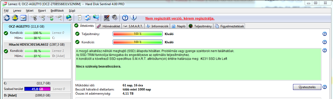333x99 pixels.
Task: Open the Riport menu
Action: 42,11
